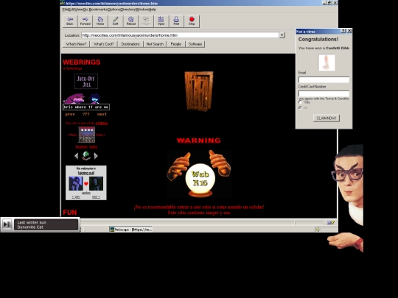Click the orange '???' webring link
Screen dimensions: 398x298
click(x=86, y=114)
